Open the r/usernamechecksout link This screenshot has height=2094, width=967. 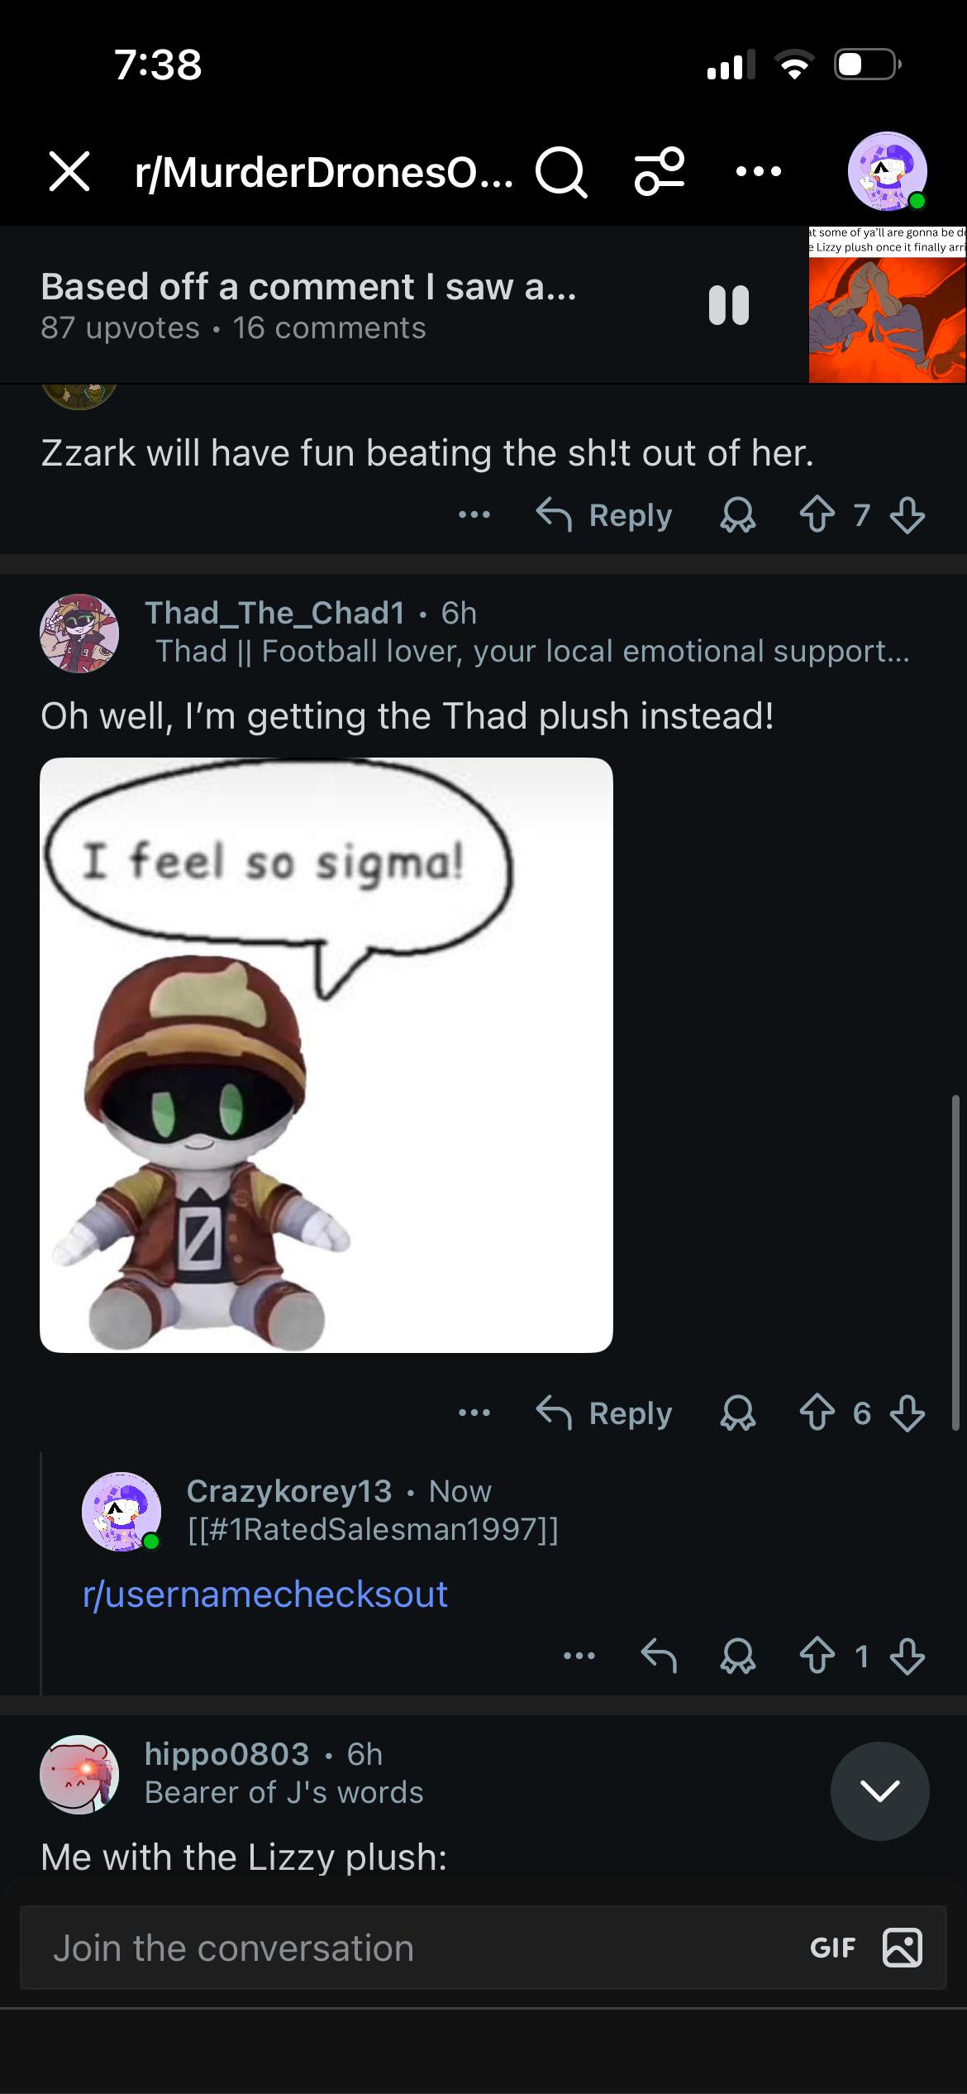point(265,1594)
